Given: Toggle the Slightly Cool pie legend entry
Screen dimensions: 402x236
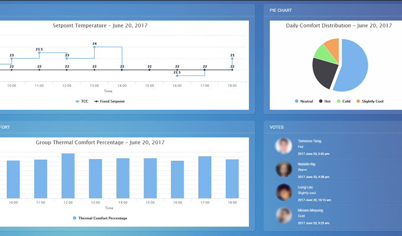Looking at the screenshot, I should pyautogui.click(x=369, y=101).
